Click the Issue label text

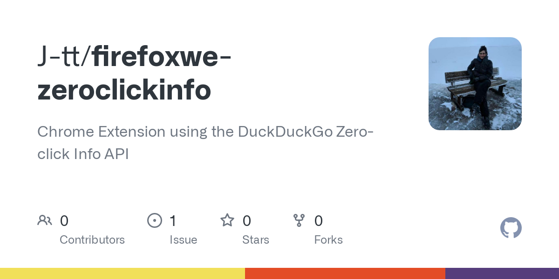(x=184, y=240)
